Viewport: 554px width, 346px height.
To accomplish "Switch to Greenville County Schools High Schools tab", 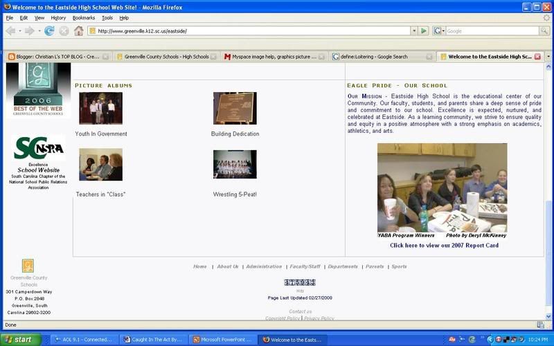I will (x=166, y=57).
